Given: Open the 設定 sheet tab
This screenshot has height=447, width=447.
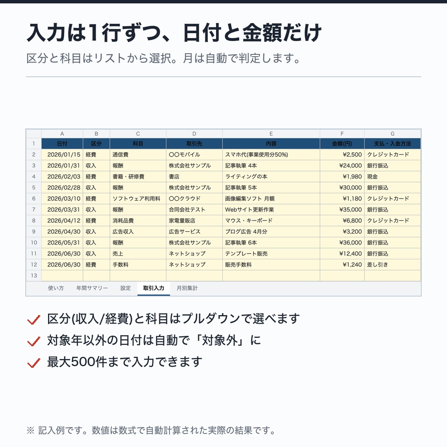Looking at the screenshot, I should [125, 288].
